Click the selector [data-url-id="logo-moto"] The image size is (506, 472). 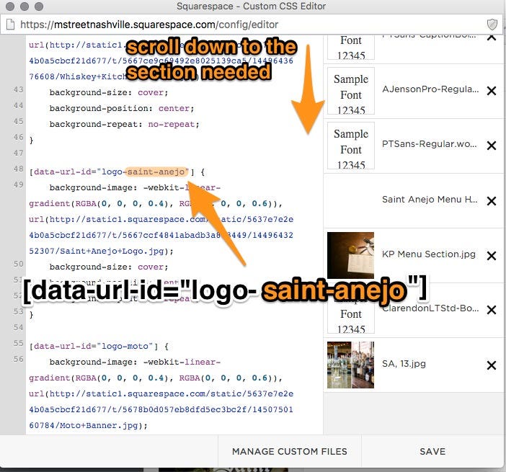[x=94, y=346]
